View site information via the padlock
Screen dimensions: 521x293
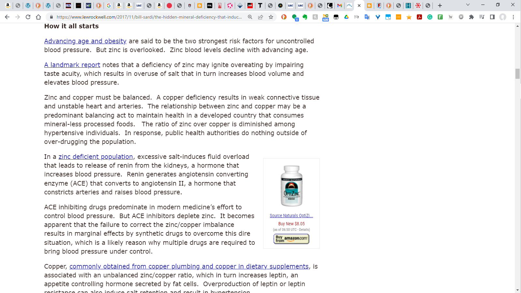(x=51, y=17)
